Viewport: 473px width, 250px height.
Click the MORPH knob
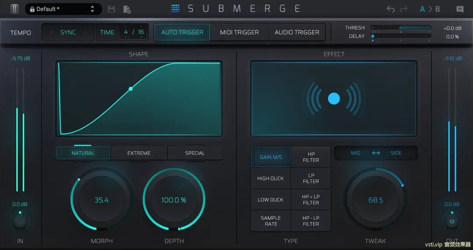click(x=101, y=199)
